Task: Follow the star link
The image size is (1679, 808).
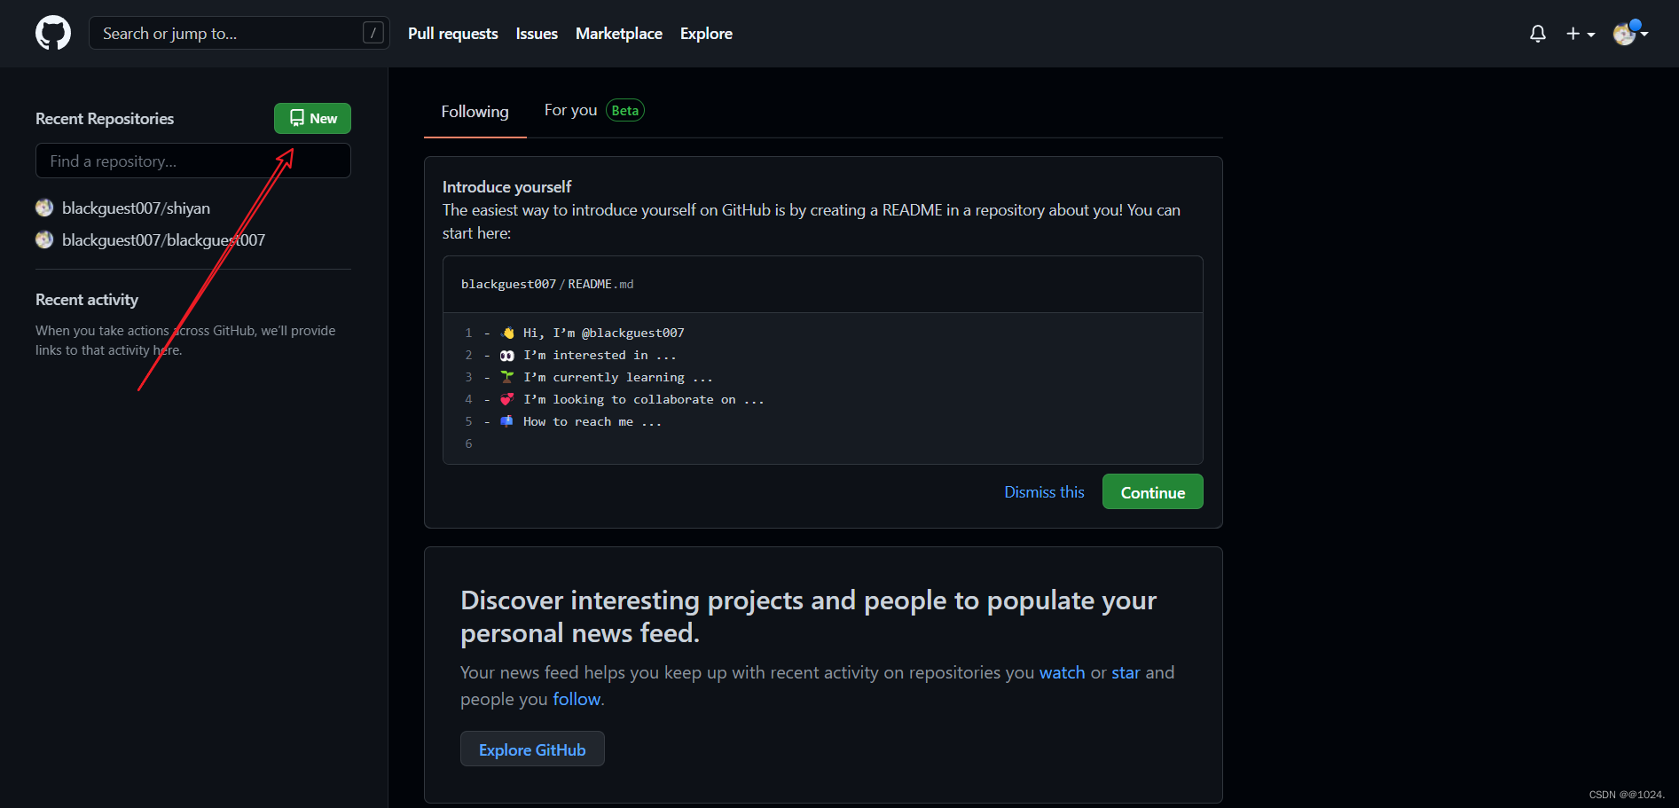Action: click(x=1126, y=672)
